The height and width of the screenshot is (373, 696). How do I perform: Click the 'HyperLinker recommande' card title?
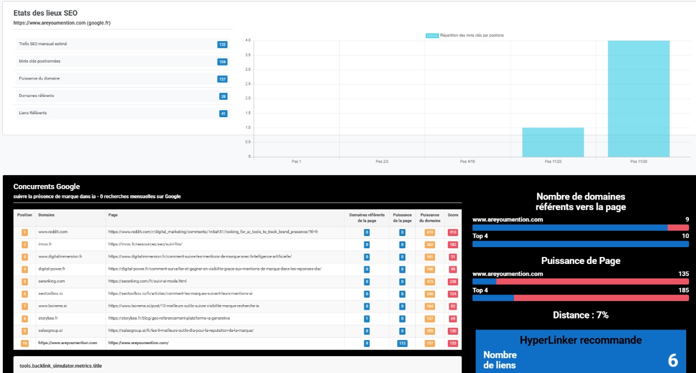pos(581,340)
